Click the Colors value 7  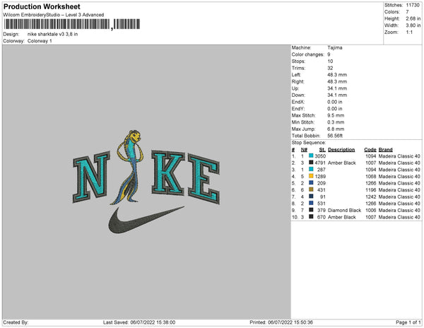[407, 12]
